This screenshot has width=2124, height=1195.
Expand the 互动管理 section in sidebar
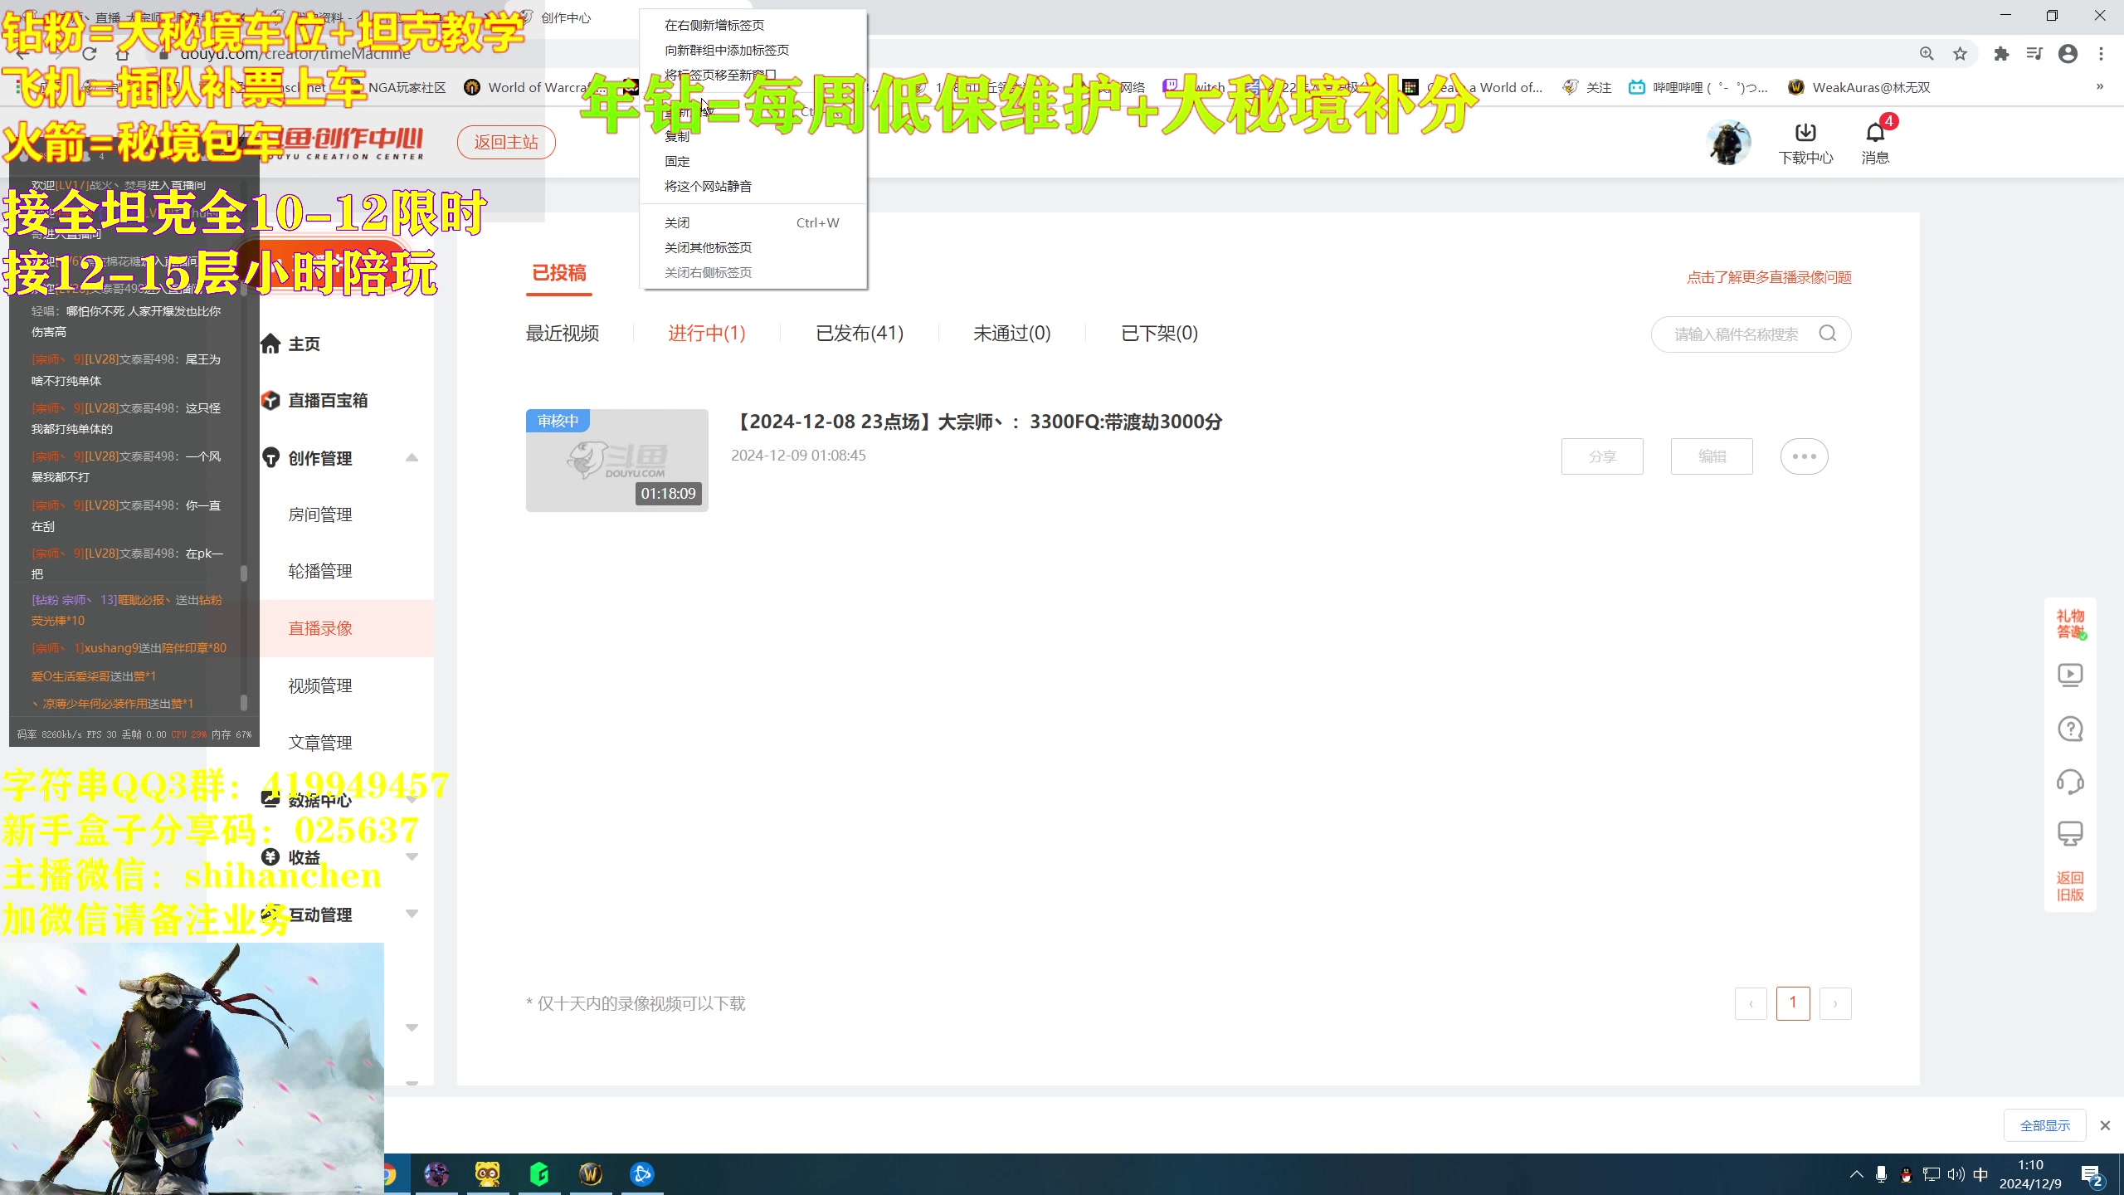click(x=414, y=914)
